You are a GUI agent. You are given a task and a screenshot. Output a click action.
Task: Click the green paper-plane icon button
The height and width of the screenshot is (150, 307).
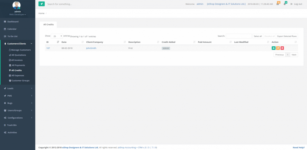click(x=41, y=4)
